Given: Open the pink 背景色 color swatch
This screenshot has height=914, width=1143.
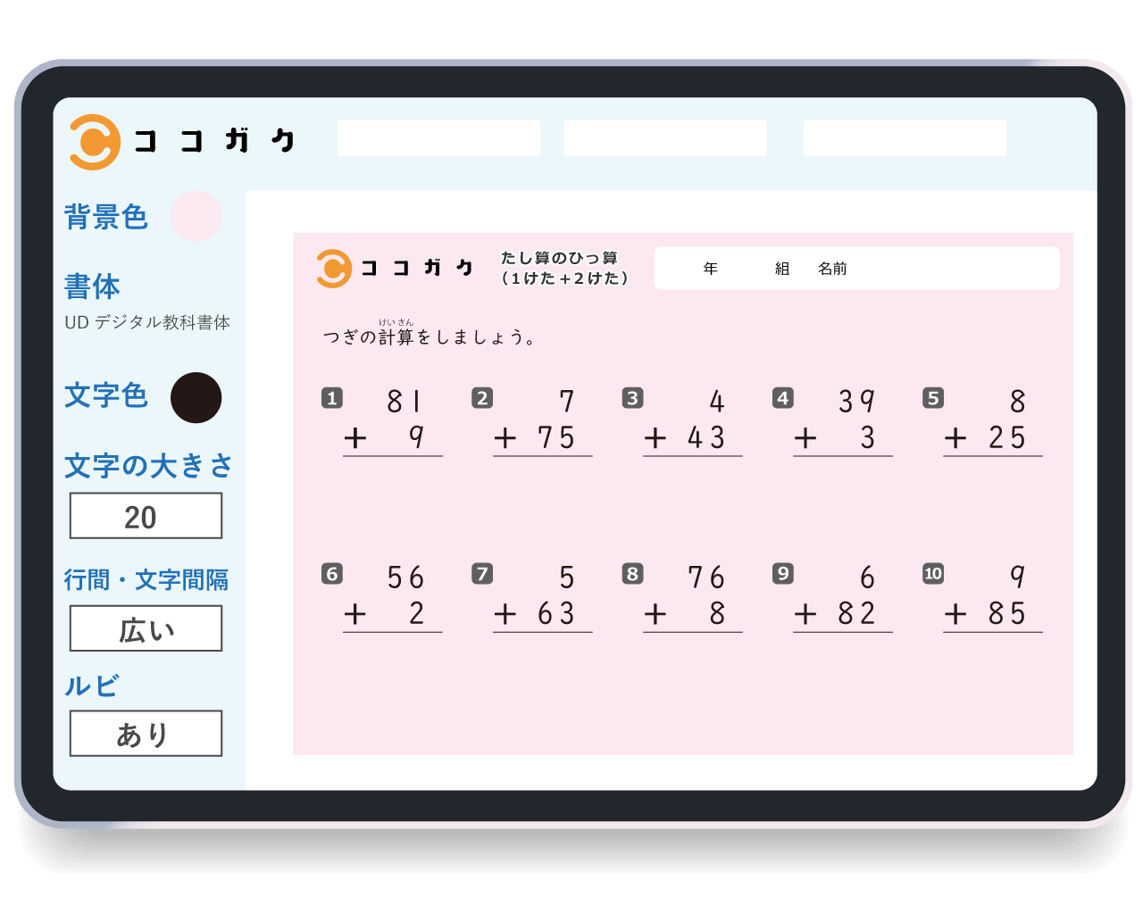Looking at the screenshot, I should [196, 216].
